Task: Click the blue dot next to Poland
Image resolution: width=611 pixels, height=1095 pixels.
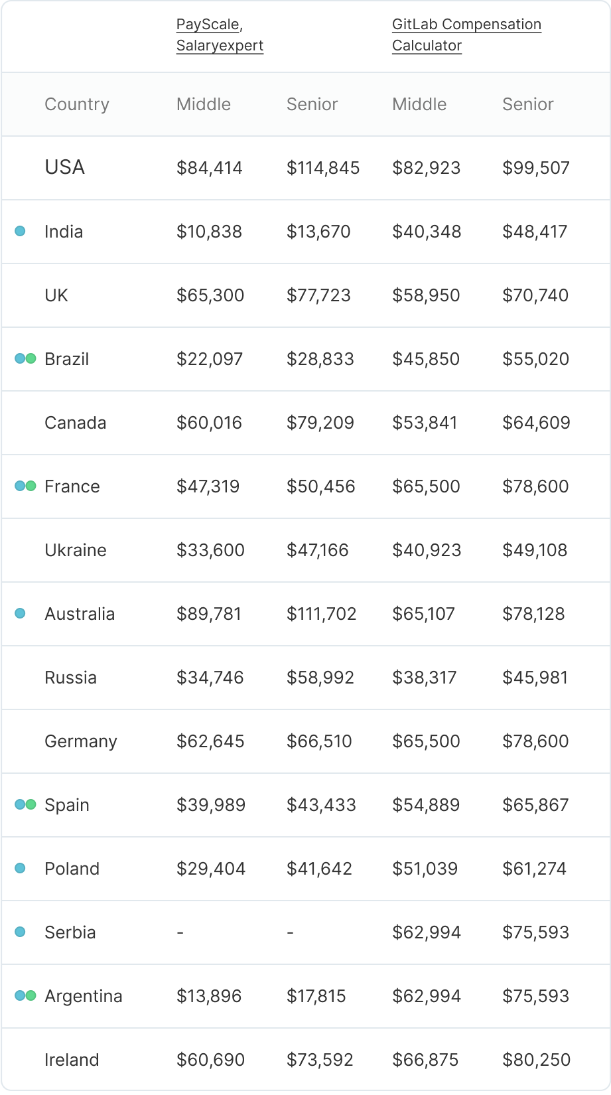Action: pyautogui.click(x=20, y=869)
